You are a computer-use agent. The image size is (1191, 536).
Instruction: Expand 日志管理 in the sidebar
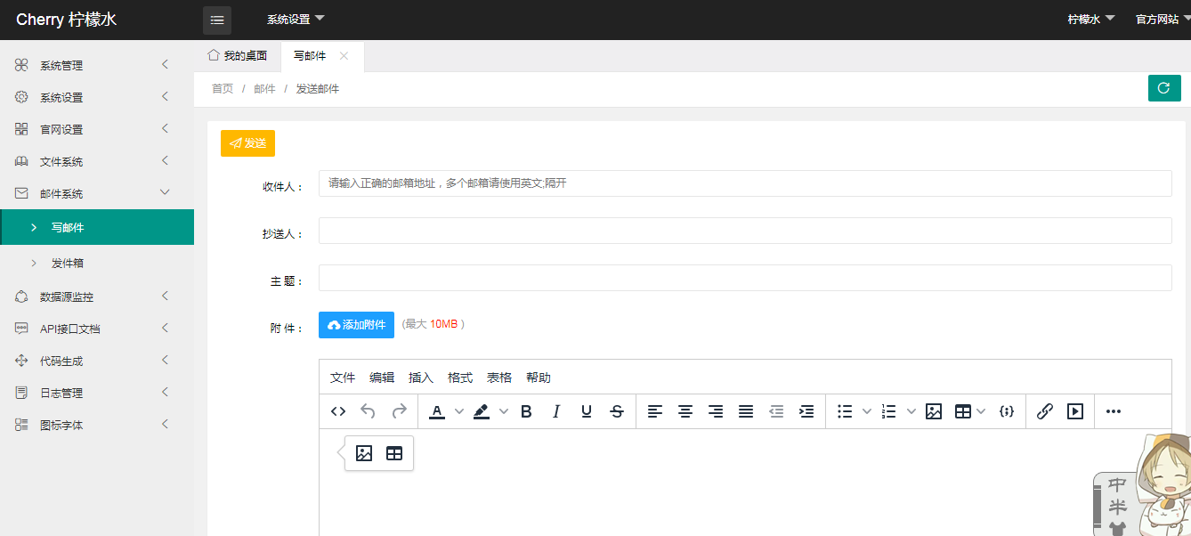pyautogui.click(x=97, y=393)
